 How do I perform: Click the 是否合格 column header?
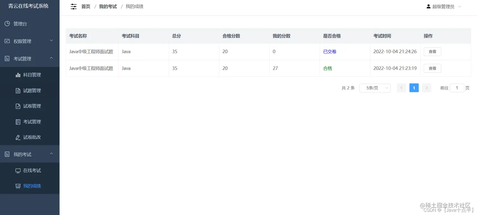click(332, 36)
